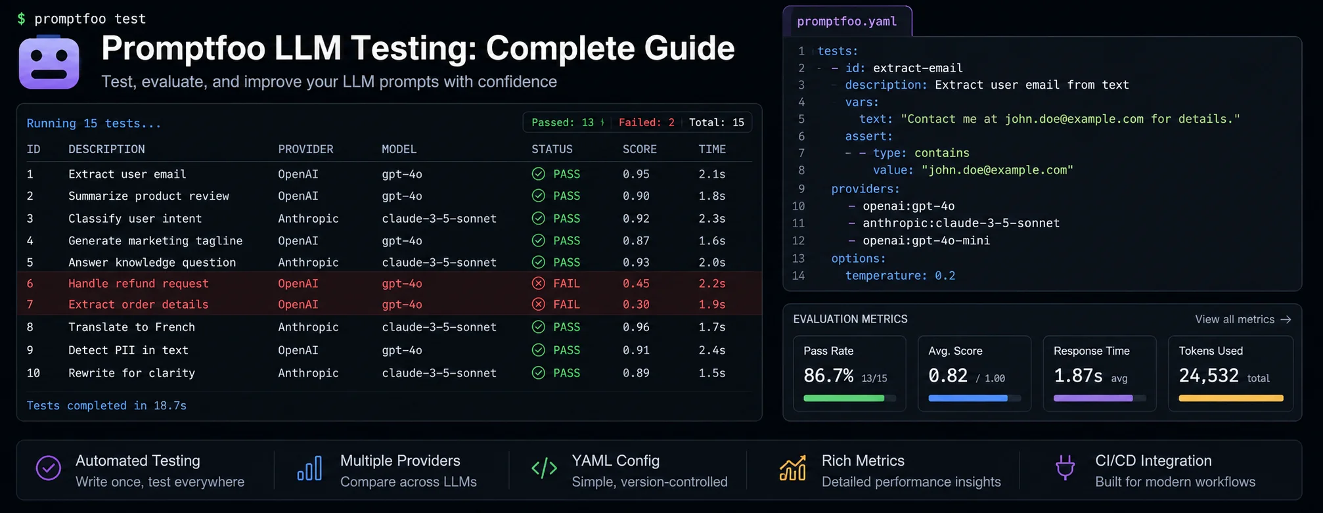Sort by the TIME column header
This screenshot has width=1323, height=513.
click(x=712, y=149)
